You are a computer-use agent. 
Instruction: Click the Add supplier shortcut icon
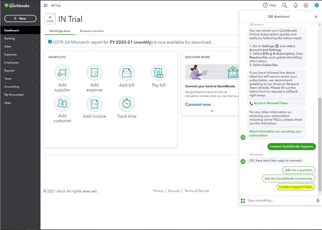point(62,73)
